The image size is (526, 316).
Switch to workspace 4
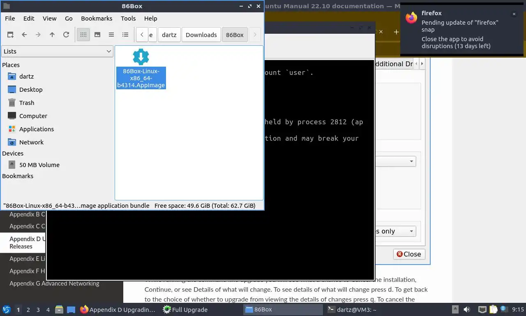(x=48, y=309)
